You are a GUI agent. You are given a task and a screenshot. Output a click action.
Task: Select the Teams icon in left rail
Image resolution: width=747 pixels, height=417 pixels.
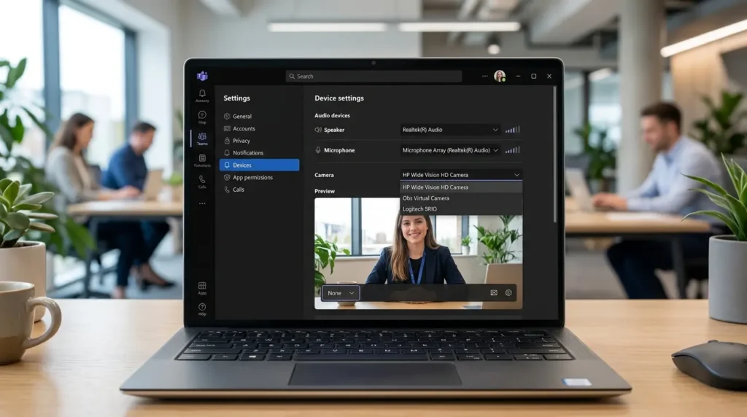(x=202, y=136)
